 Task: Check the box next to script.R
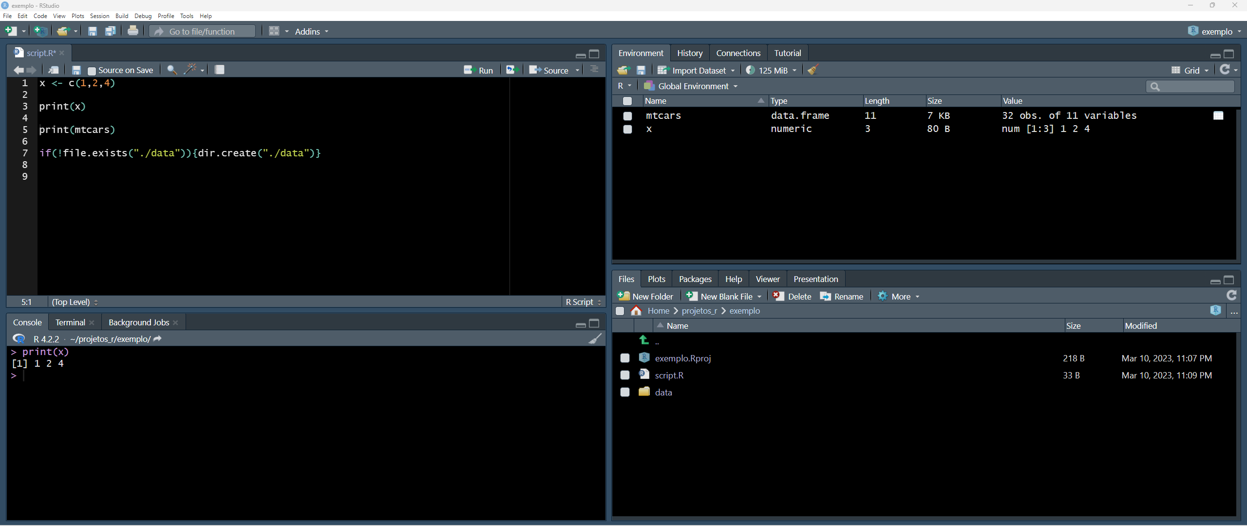click(625, 375)
